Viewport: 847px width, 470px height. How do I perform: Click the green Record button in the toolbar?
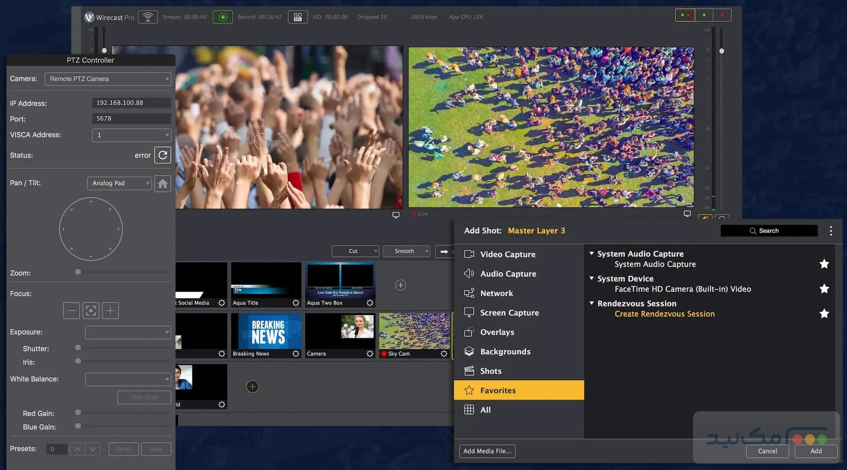point(222,17)
